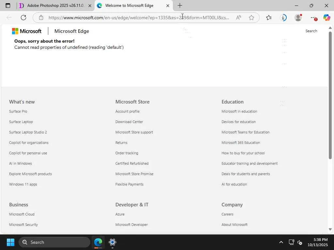334x250 pixels.
Task: Open the taskbar clock showing 5:38 PM
Action: click(318, 242)
